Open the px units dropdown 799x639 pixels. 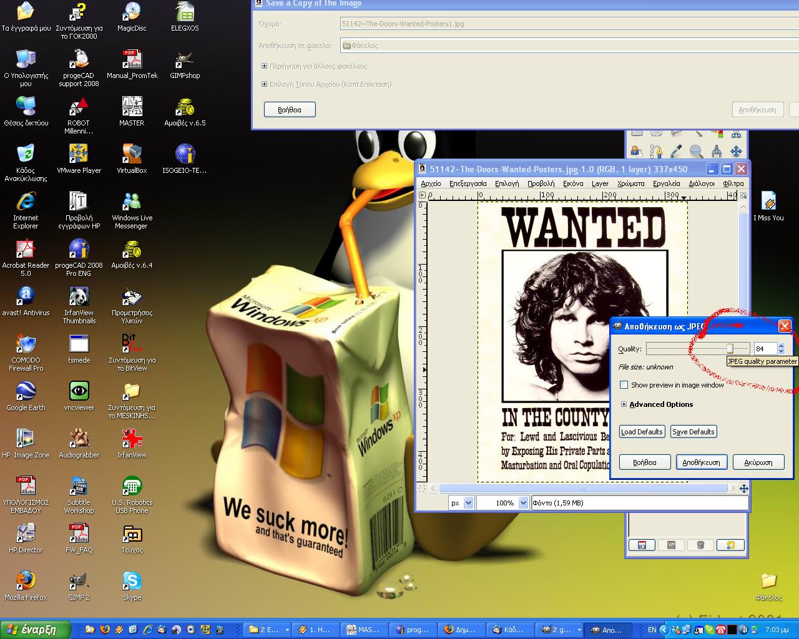pyautogui.click(x=461, y=503)
